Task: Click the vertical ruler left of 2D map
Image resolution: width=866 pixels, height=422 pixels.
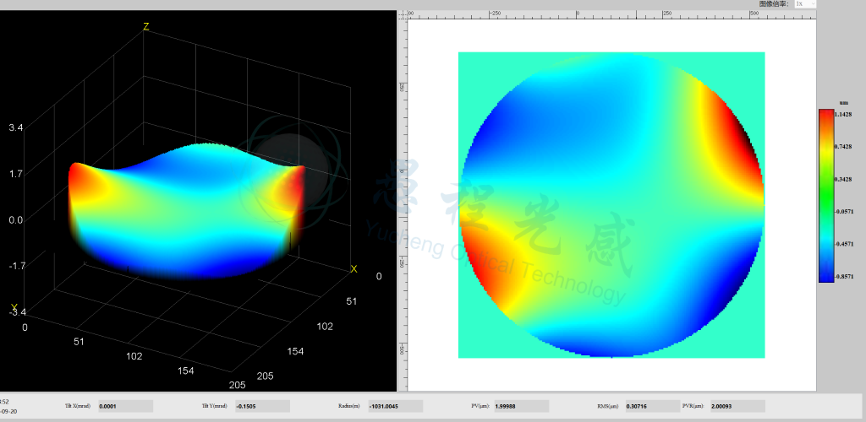Action: click(x=402, y=205)
